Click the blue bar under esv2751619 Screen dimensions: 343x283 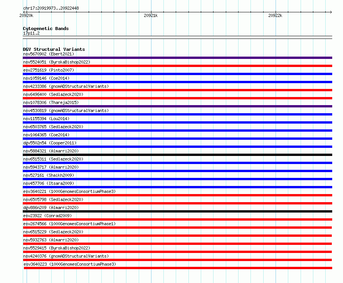[177, 74]
